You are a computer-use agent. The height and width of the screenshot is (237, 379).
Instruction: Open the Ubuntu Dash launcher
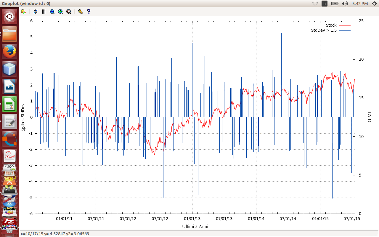point(9,17)
